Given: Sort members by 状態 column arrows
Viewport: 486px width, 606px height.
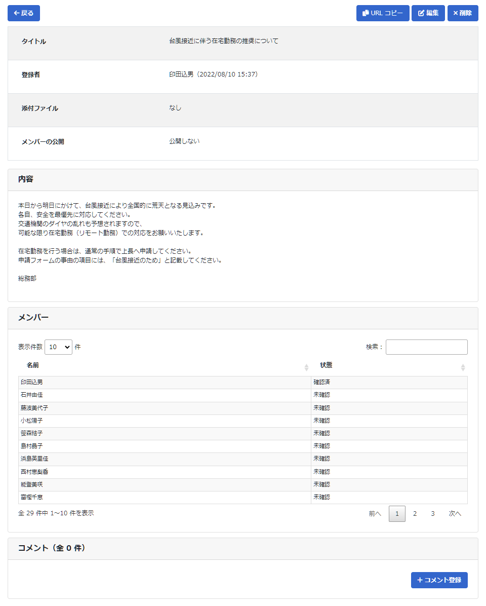Looking at the screenshot, I should [x=462, y=367].
